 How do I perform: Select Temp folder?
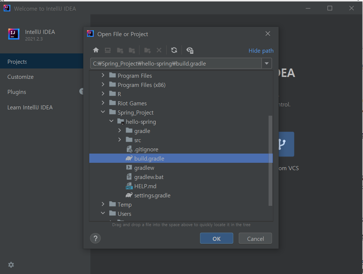click(181, 205)
